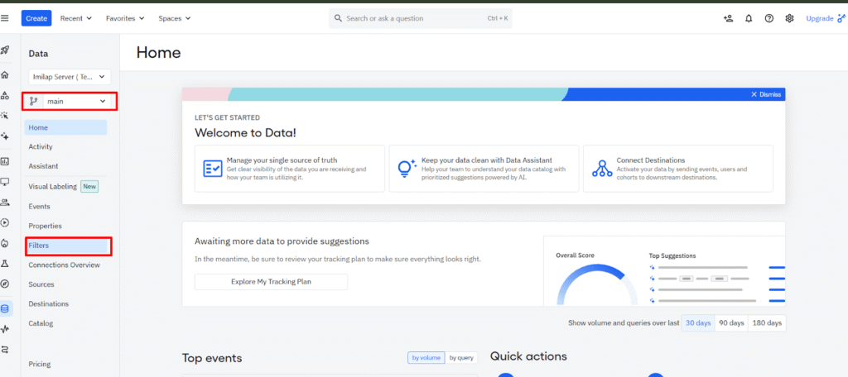
Task: Switch top events to by query
Action: pyautogui.click(x=461, y=358)
